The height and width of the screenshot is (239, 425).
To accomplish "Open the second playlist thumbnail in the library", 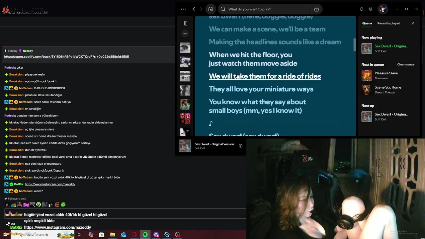I will 185,62.
